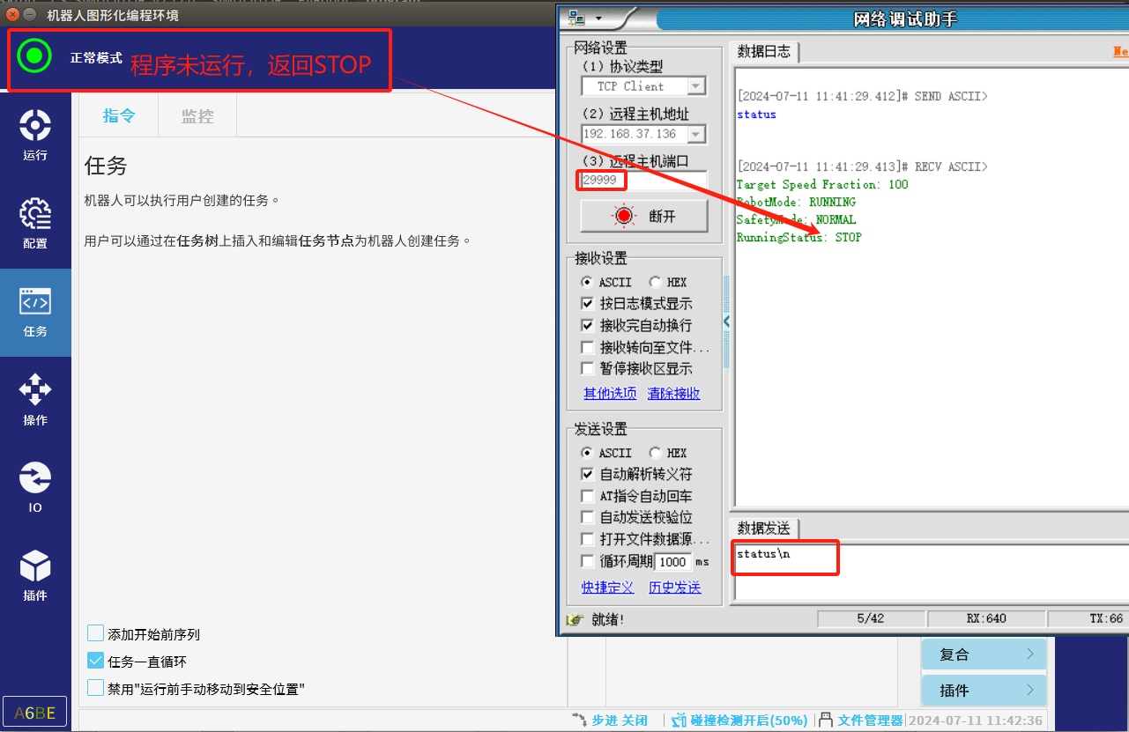Select the 数据日志 tab
The image size is (1129, 732).
pyautogui.click(x=764, y=52)
